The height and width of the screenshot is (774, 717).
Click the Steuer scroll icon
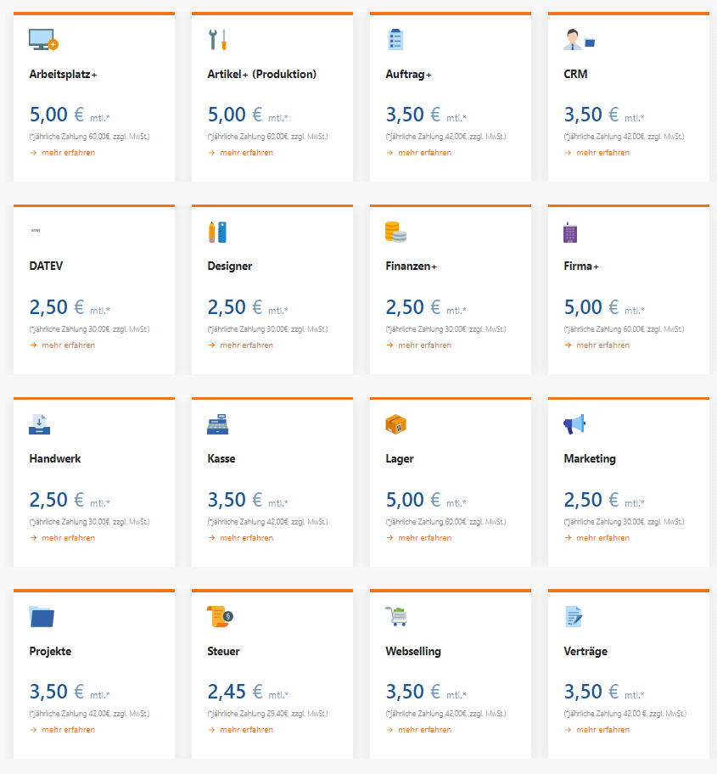pyautogui.click(x=220, y=616)
